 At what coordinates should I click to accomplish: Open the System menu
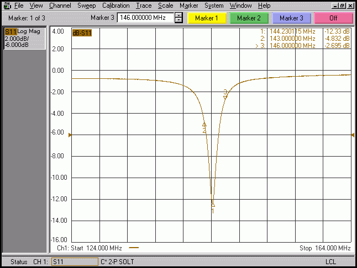click(x=214, y=6)
